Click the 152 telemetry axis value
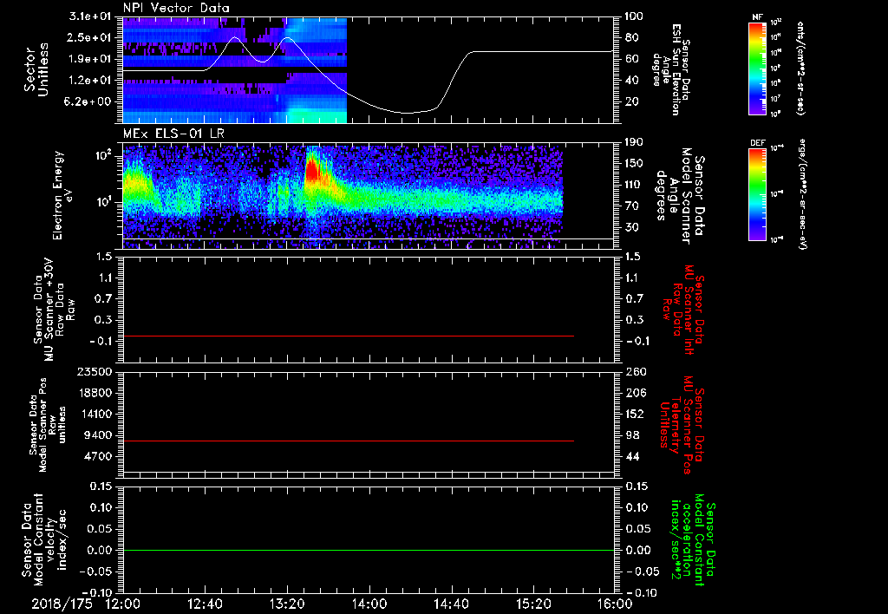Image resolution: width=888 pixels, height=614 pixels. tap(636, 414)
